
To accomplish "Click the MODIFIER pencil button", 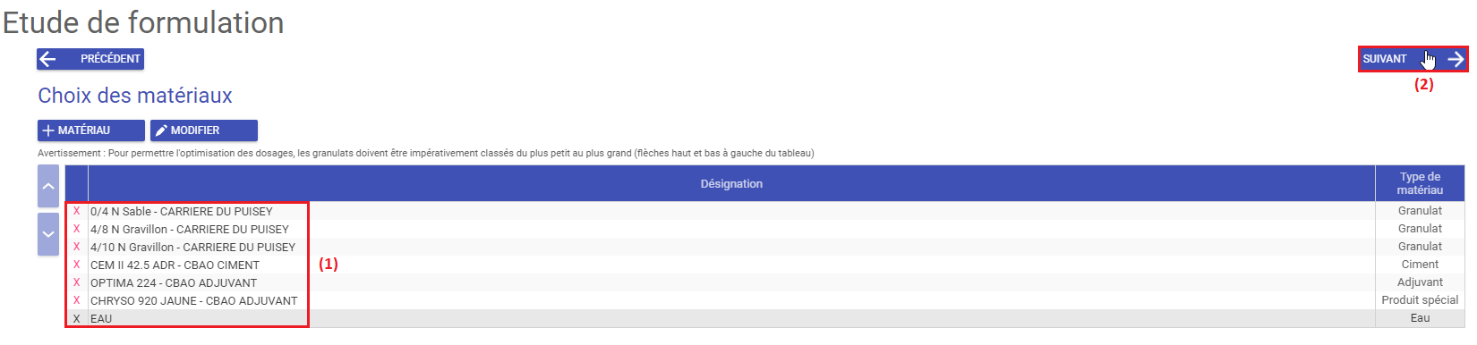I will click(x=204, y=130).
